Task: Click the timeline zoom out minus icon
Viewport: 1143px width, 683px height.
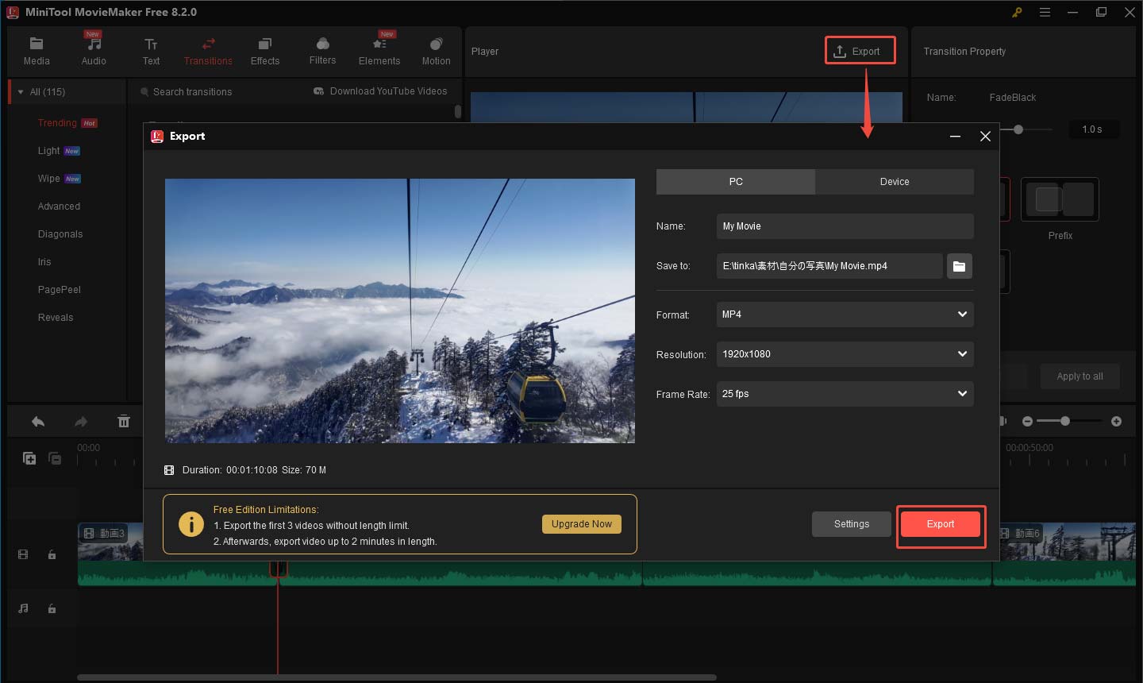Action: (1027, 422)
